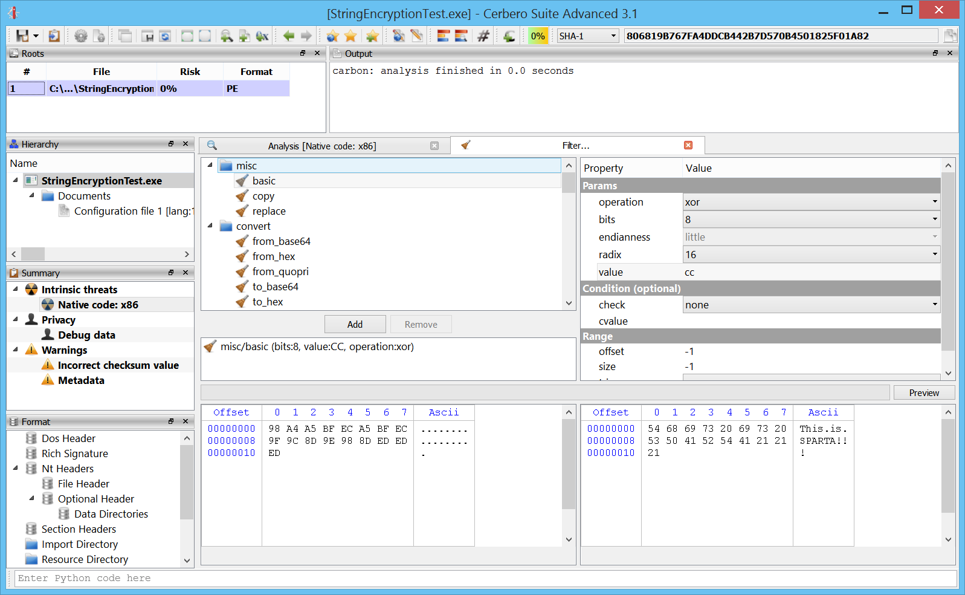Collapse the misc filter folder
The height and width of the screenshot is (595, 965).
[x=210, y=165]
